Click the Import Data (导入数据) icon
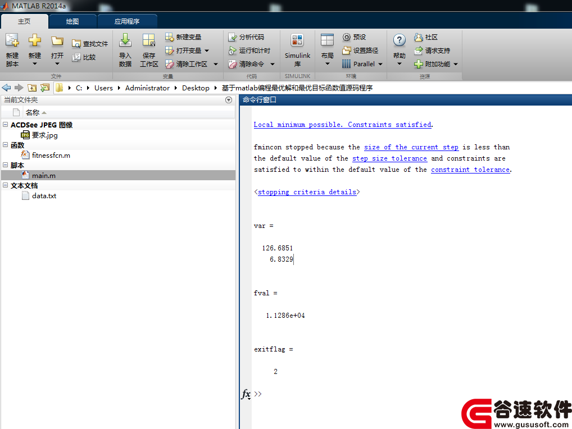The width and height of the screenshot is (572, 429). click(x=125, y=40)
